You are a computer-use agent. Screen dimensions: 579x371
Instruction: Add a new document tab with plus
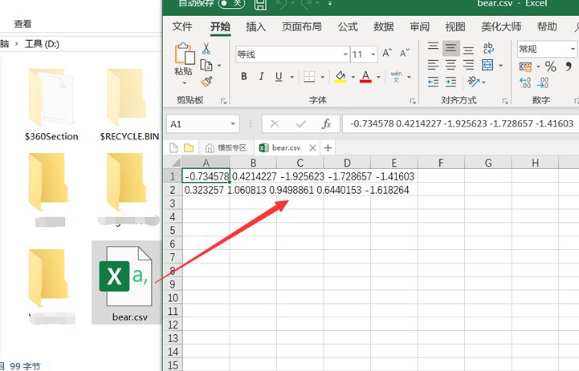coord(328,147)
